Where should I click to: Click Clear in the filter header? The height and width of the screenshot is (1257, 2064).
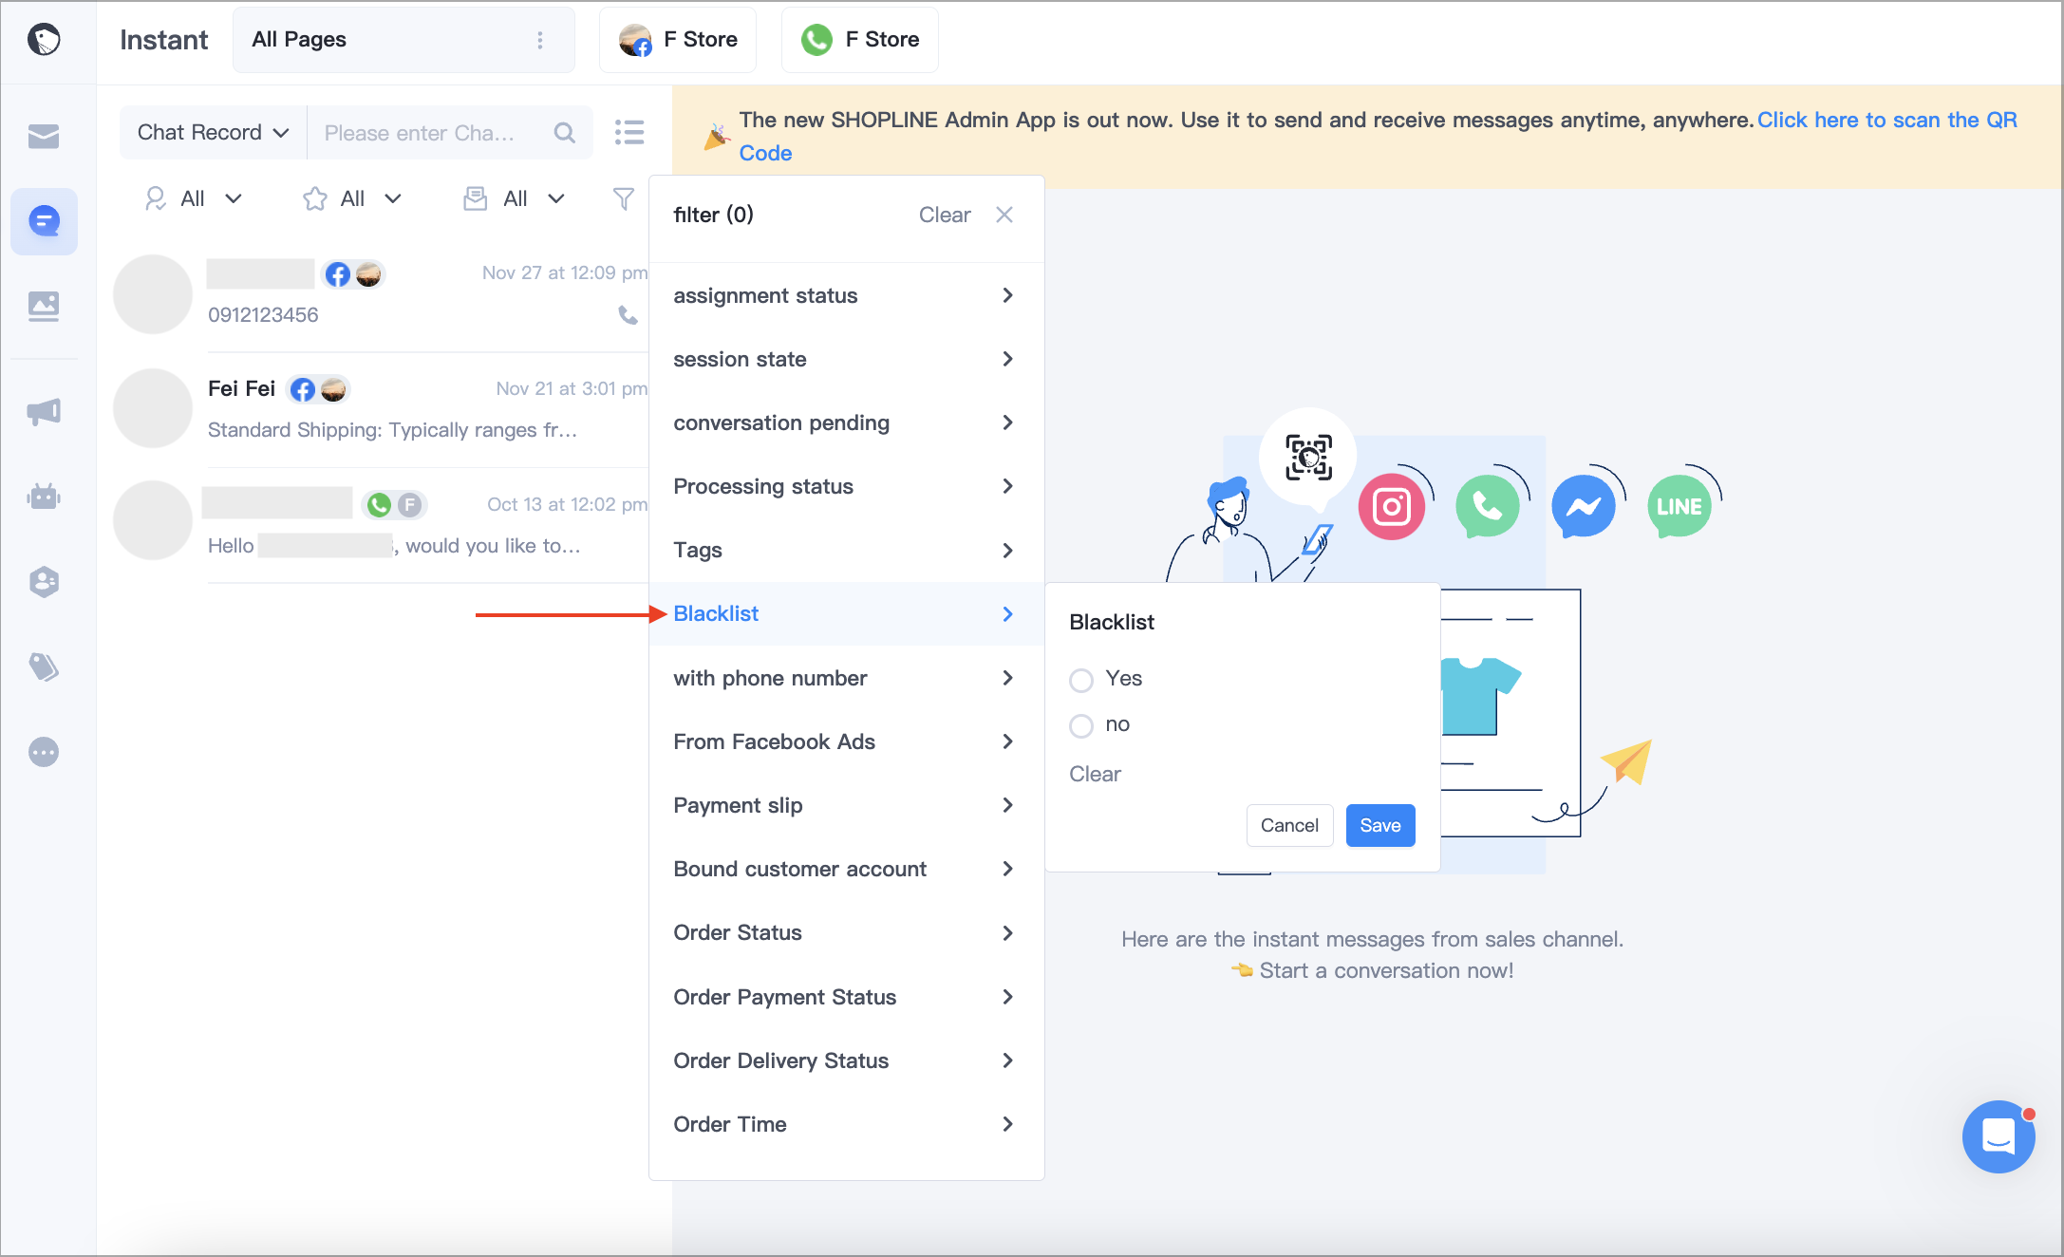pos(945,215)
